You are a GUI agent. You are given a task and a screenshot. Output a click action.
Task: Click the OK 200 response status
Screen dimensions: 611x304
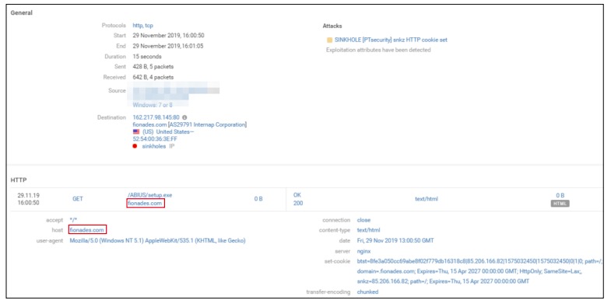[x=297, y=199]
